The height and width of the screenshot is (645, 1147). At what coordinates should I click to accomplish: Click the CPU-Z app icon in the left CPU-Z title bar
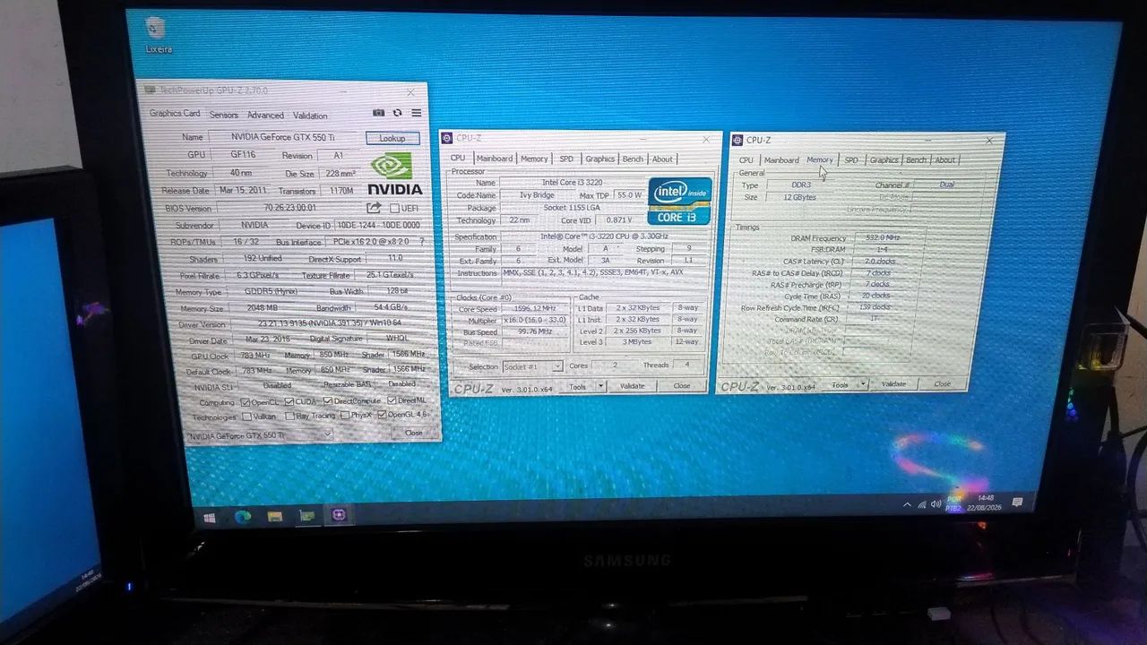[x=447, y=138]
